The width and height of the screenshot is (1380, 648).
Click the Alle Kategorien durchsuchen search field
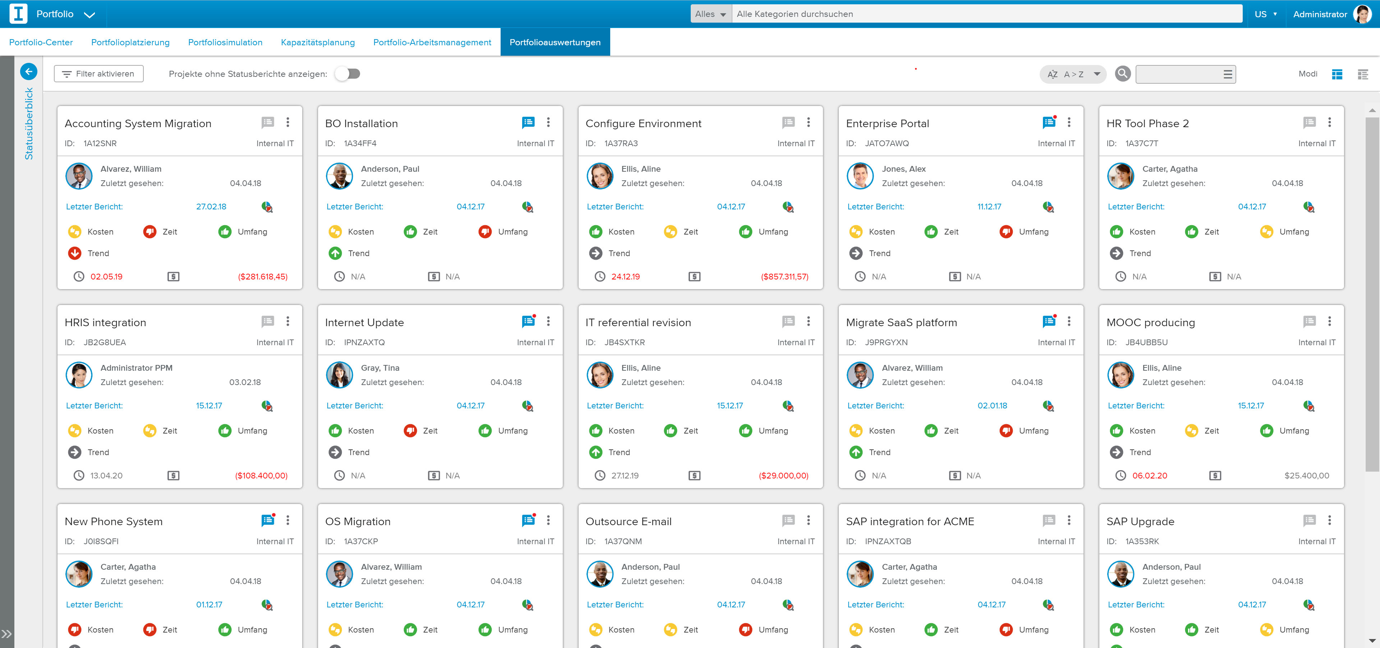[x=986, y=14]
